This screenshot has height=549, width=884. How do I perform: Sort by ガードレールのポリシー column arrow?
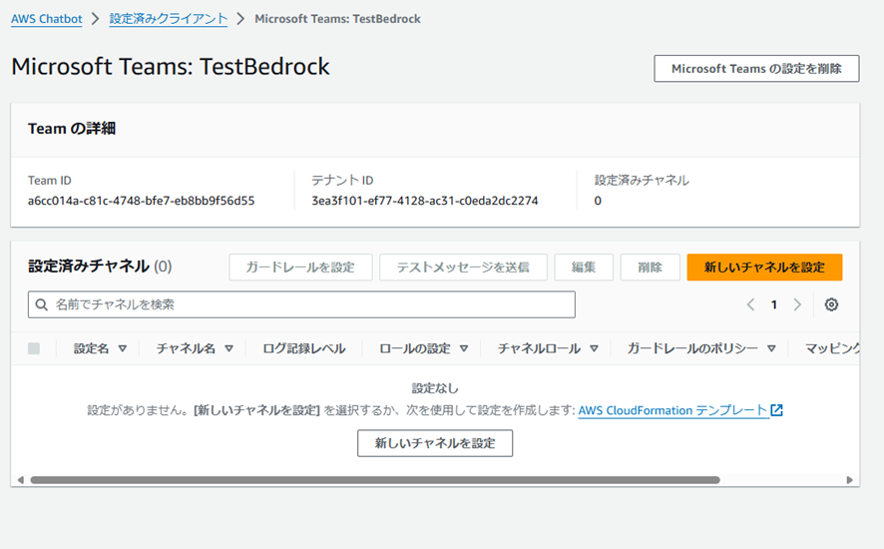(771, 348)
